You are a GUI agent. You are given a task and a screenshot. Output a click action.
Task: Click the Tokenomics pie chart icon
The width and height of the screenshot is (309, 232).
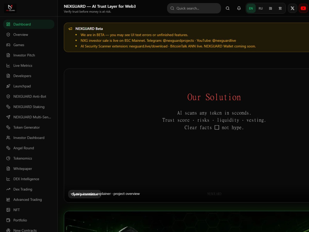click(x=8, y=158)
